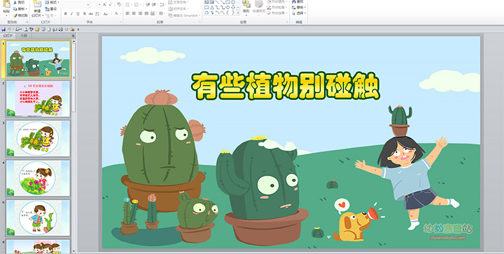Viewport: 504px width, 254px height.
Task: Switch to the Outline (大纲) pane tab
Action: pyautogui.click(x=24, y=36)
